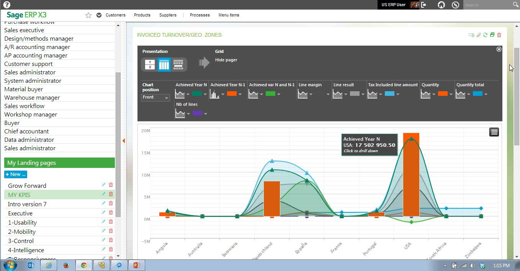Click the logout icon beside user avatar
The image size is (520, 271).
[x=424, y=5]
